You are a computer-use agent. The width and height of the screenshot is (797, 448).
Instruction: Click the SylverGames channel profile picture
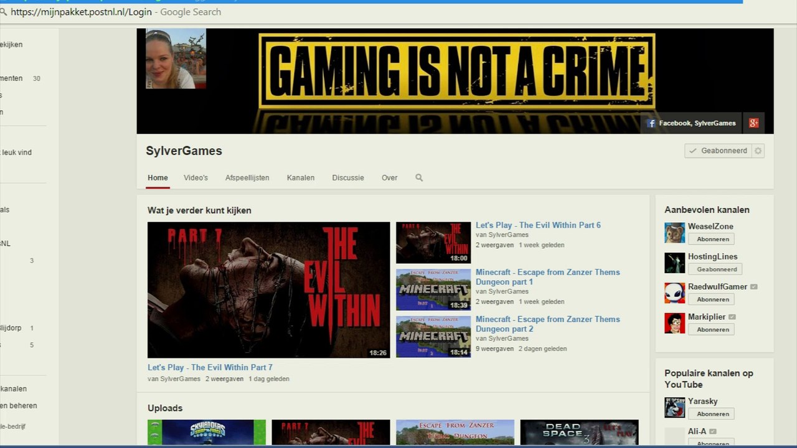[x=176, y=58]
